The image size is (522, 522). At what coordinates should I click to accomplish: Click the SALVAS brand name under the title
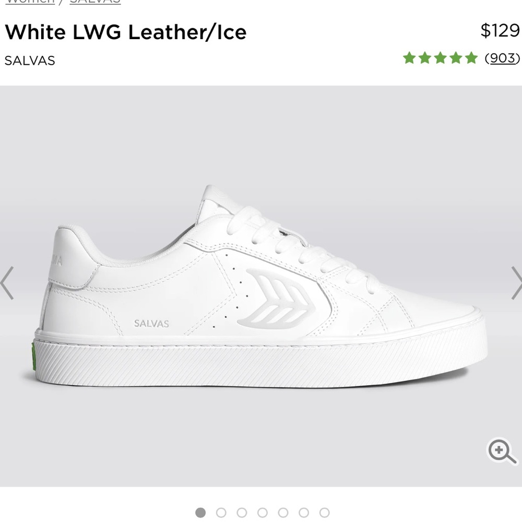[29, 61]
